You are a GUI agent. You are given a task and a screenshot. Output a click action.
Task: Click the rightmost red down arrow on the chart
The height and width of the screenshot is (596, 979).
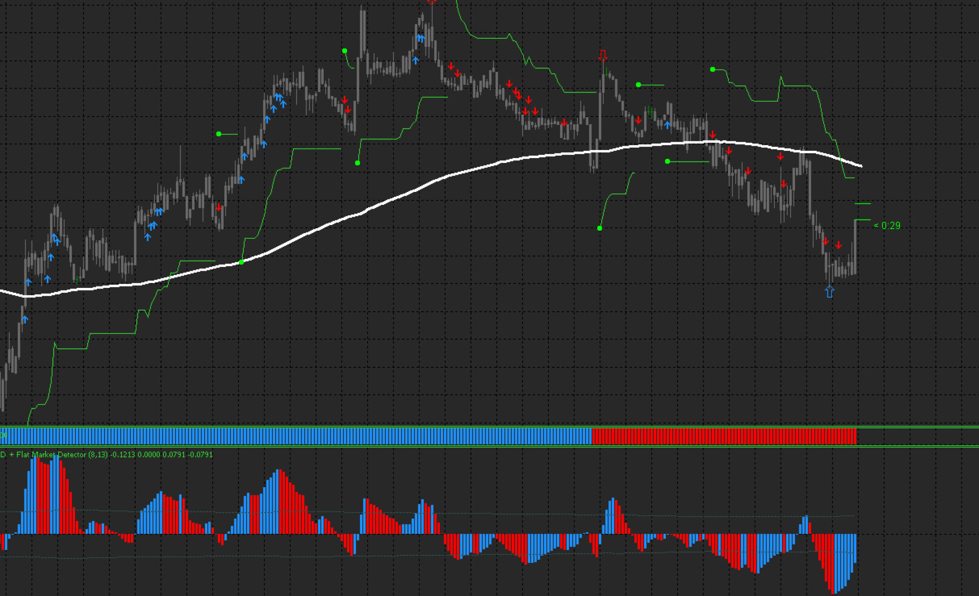pos(838,245)
